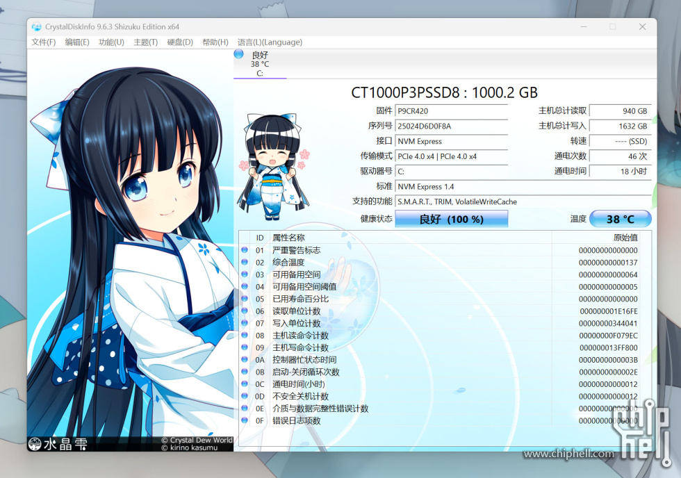This screenshot has height=478, width=681.
Task: Click the 驱动器号 field showing C:
Action: pyautogui.click(x=451, y=172)
